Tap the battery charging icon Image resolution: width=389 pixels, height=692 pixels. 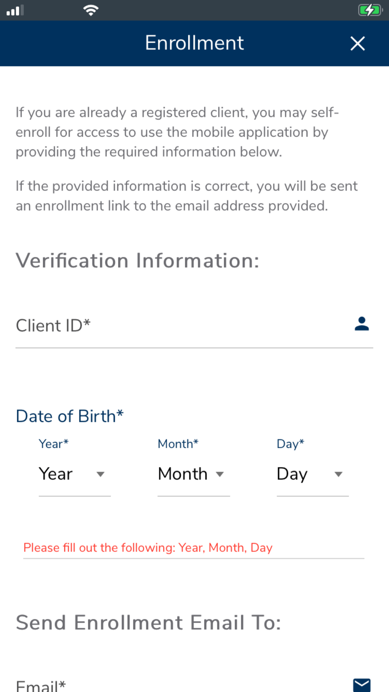click(x=370, y=10)
